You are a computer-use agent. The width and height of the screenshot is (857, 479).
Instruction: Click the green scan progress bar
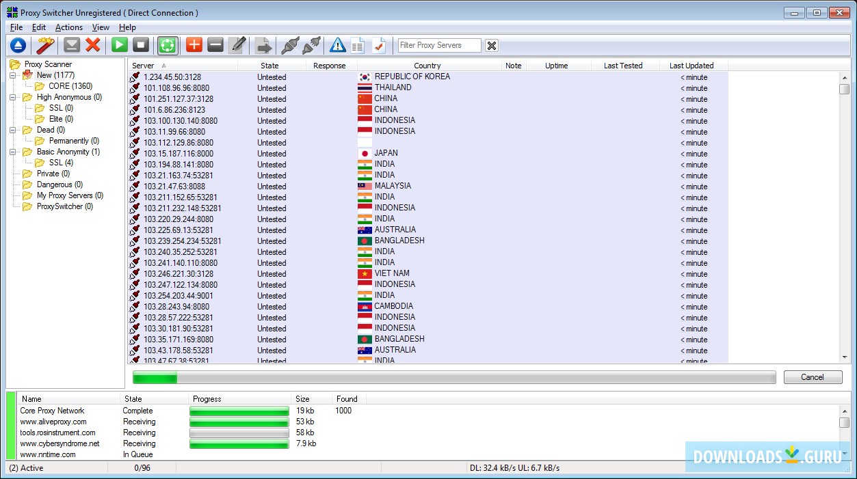(453, 377)
